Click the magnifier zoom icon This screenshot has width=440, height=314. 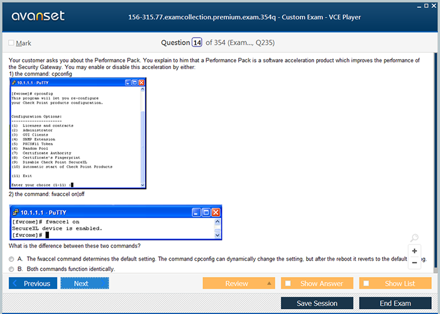(x=414, y=238)
